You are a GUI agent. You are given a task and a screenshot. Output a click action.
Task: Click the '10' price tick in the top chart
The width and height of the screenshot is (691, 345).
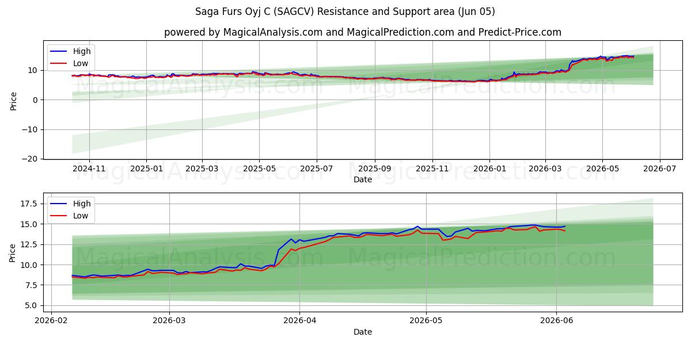[34, 70]
